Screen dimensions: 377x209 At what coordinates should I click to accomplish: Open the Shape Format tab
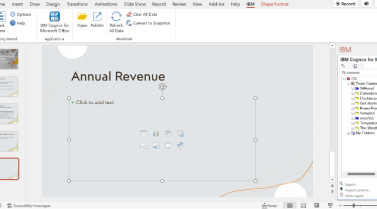[274, 4]
